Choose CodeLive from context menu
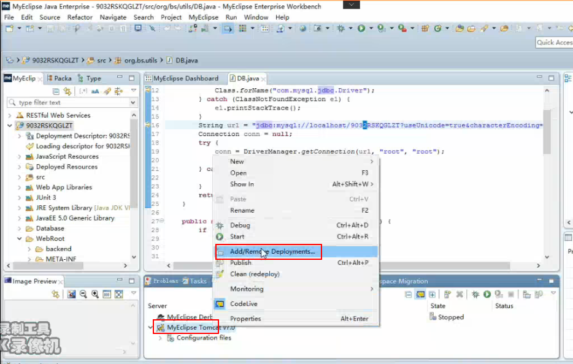 pyautogui.click(x=296, y=304)
